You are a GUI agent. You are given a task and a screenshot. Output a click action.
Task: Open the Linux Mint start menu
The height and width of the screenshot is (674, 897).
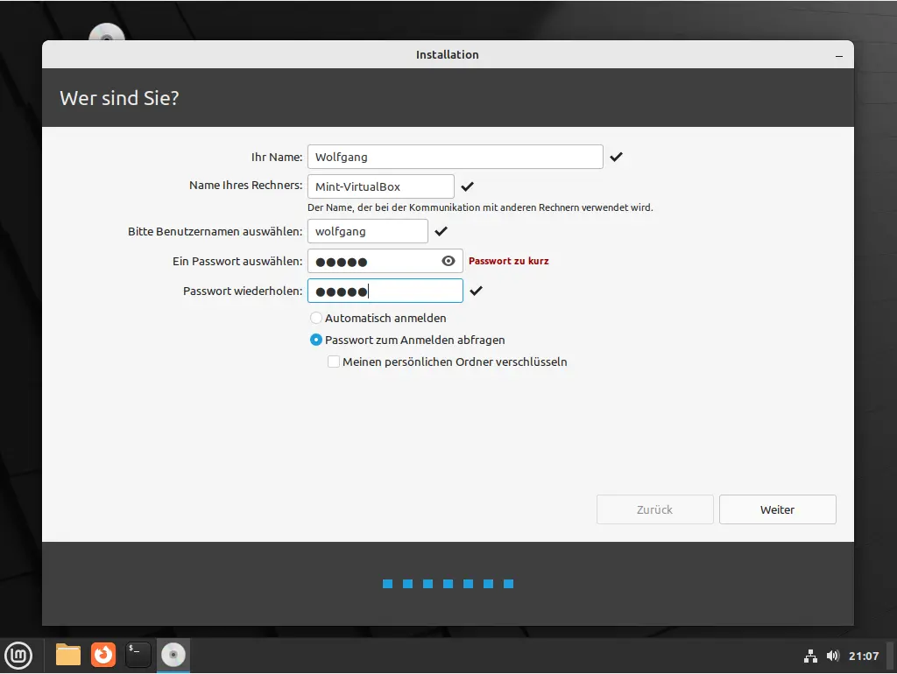[19, 655]
